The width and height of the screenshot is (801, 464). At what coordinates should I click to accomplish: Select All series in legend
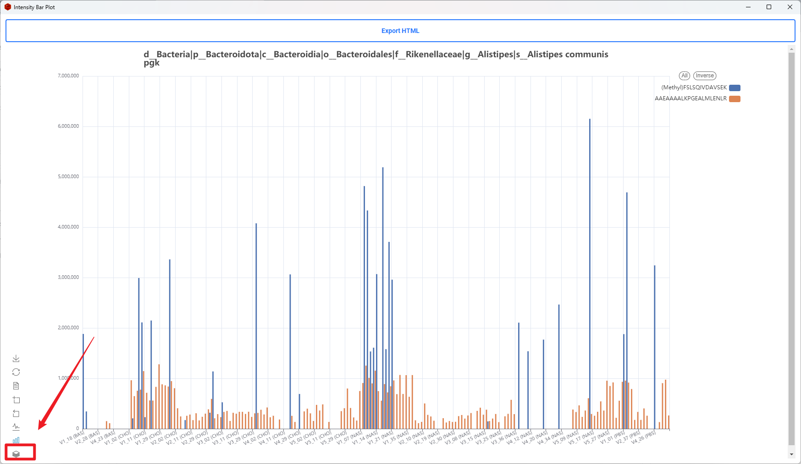684,76
